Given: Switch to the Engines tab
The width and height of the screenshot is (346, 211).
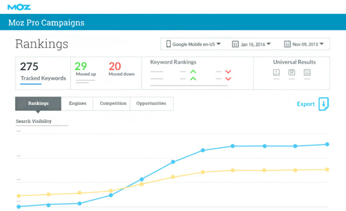Looking at the screenshot, I should coord(78,104).
